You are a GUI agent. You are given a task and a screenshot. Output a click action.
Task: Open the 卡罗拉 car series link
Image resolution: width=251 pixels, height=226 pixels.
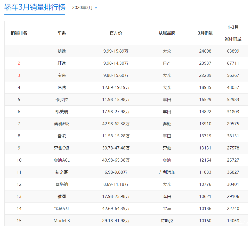[x=62, y=100]
